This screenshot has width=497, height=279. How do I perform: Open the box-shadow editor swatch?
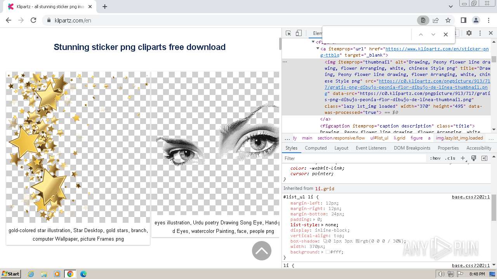click(325, 241)
